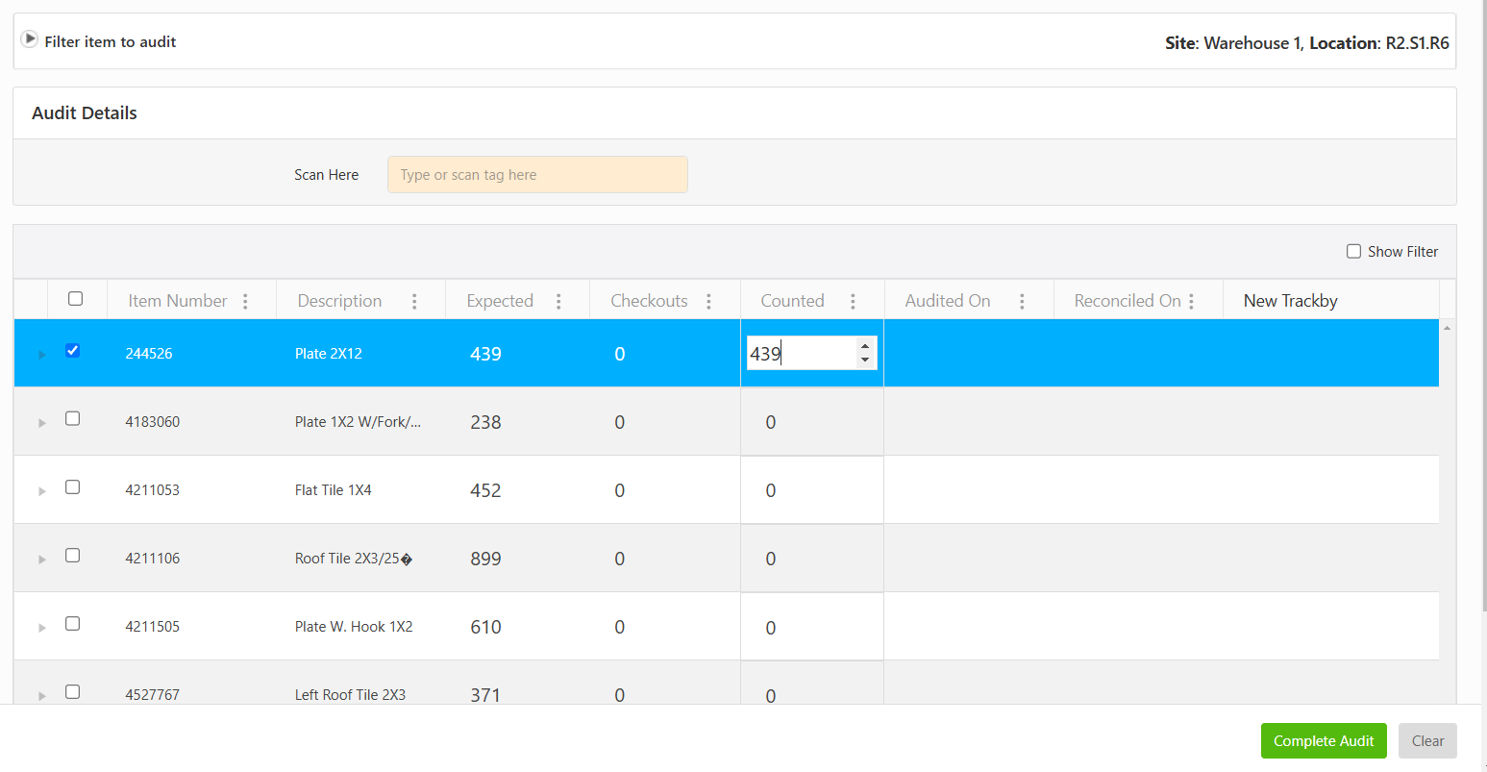1487x772 pixels.
Task: Open Description column options menu
Action: (414, 301)
